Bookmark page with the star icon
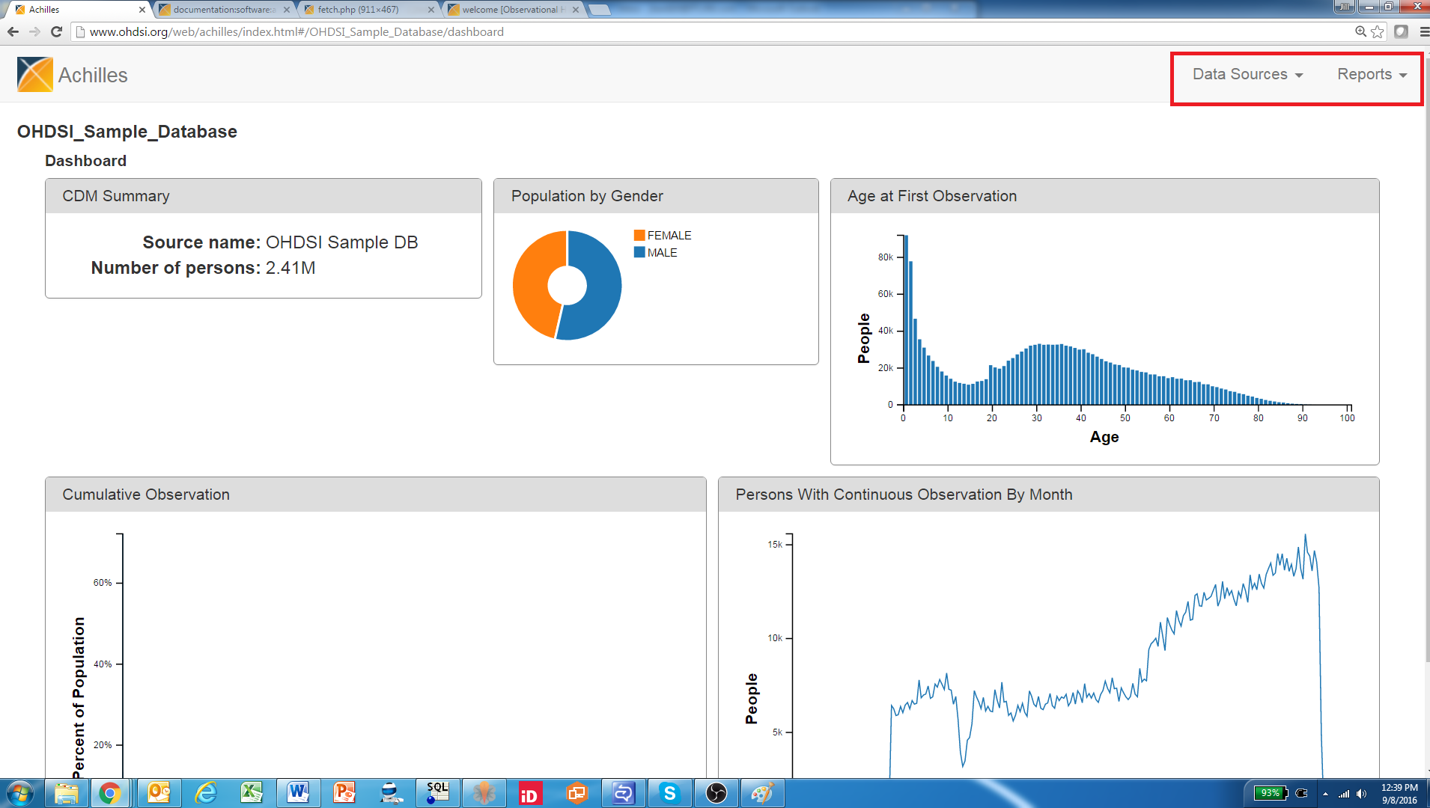 1378,31
